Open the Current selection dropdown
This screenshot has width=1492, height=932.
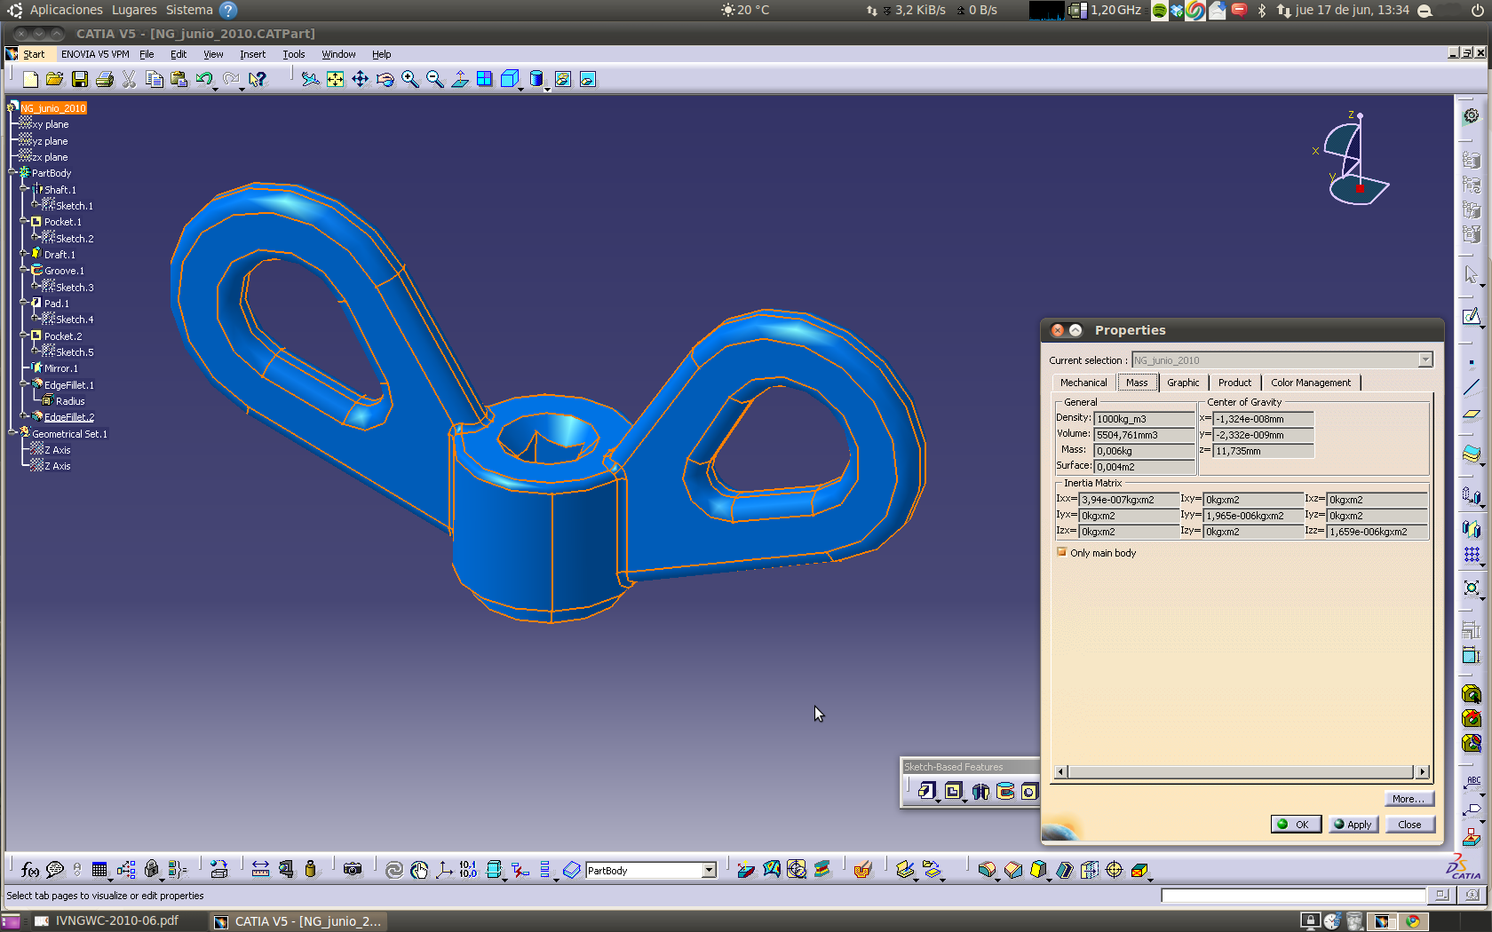1425,360
